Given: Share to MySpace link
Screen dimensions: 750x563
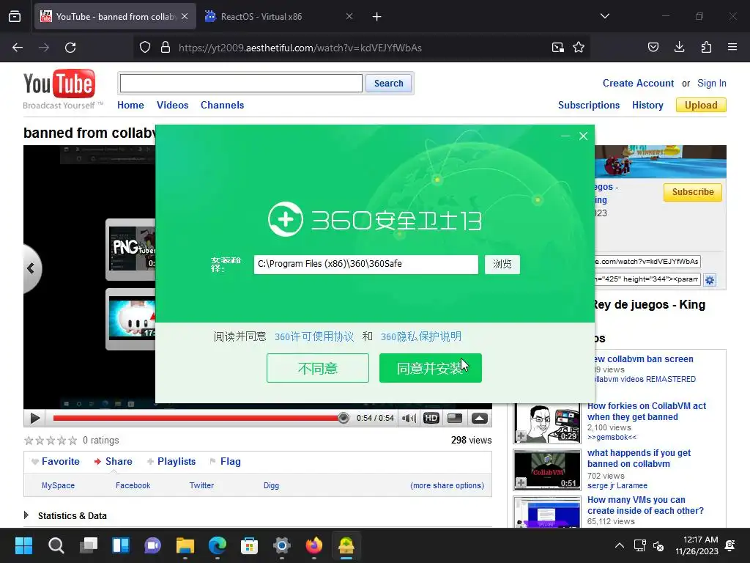Looking at the screenshot, I should [x=58, y=485].
